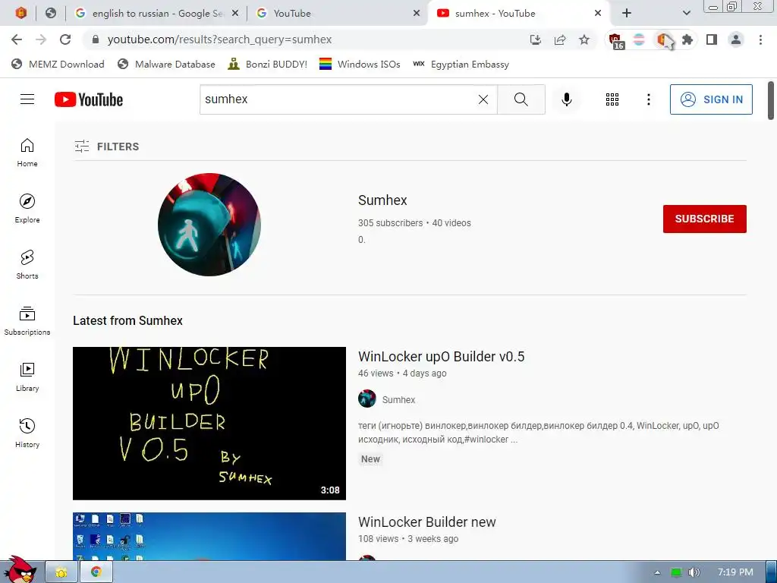The height and width of the screenshot is (583, 777).
Task: Close the middle YouTube tab
Action: [417, 14]
